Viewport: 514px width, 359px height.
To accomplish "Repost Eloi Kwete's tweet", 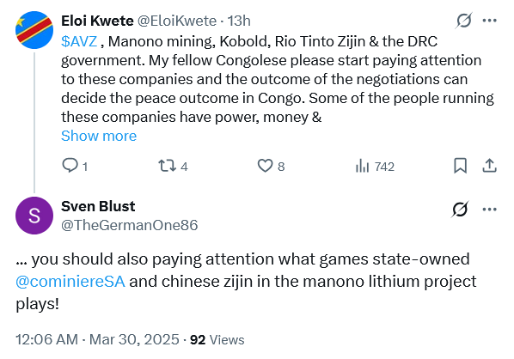I will pos(168,166).
